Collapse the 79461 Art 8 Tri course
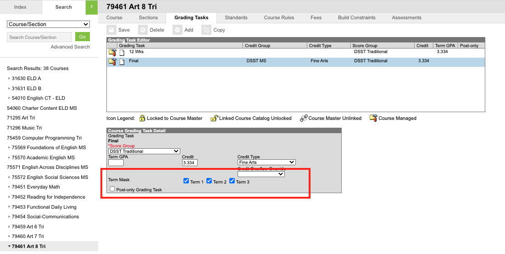This screenshot has width=505, height=254. (x=9, y=246)
